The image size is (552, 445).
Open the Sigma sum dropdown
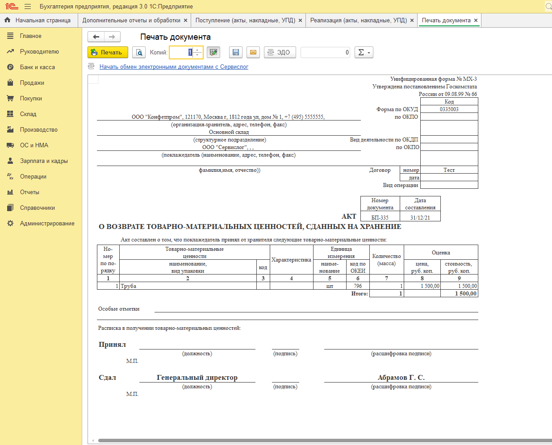(x=364, y=52)
